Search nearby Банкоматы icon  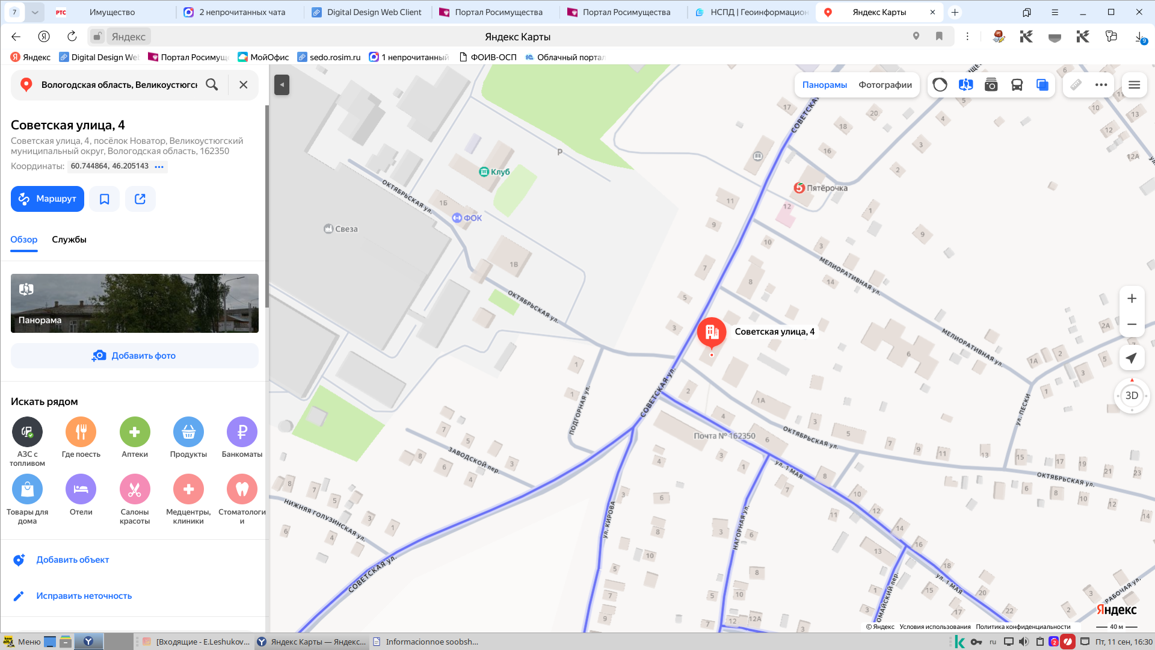point(242,432)
